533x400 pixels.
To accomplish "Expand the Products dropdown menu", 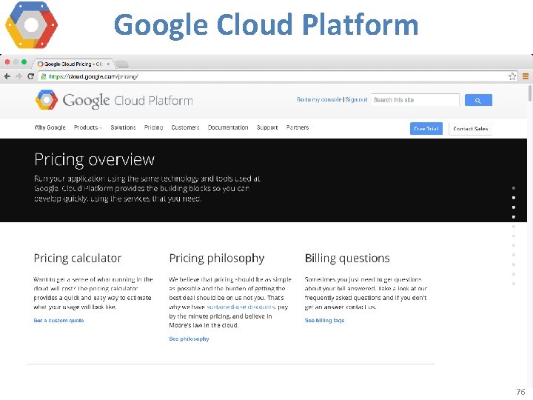I will pos(87,127).
